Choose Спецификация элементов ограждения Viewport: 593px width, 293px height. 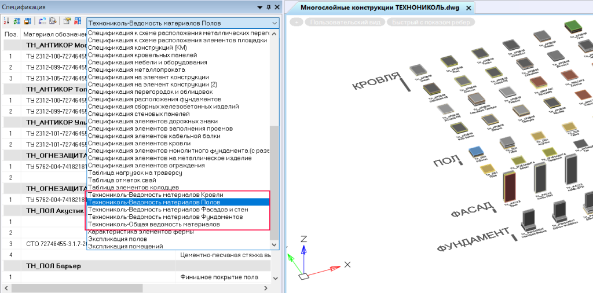pyautogui.click(x=178, y=165)
